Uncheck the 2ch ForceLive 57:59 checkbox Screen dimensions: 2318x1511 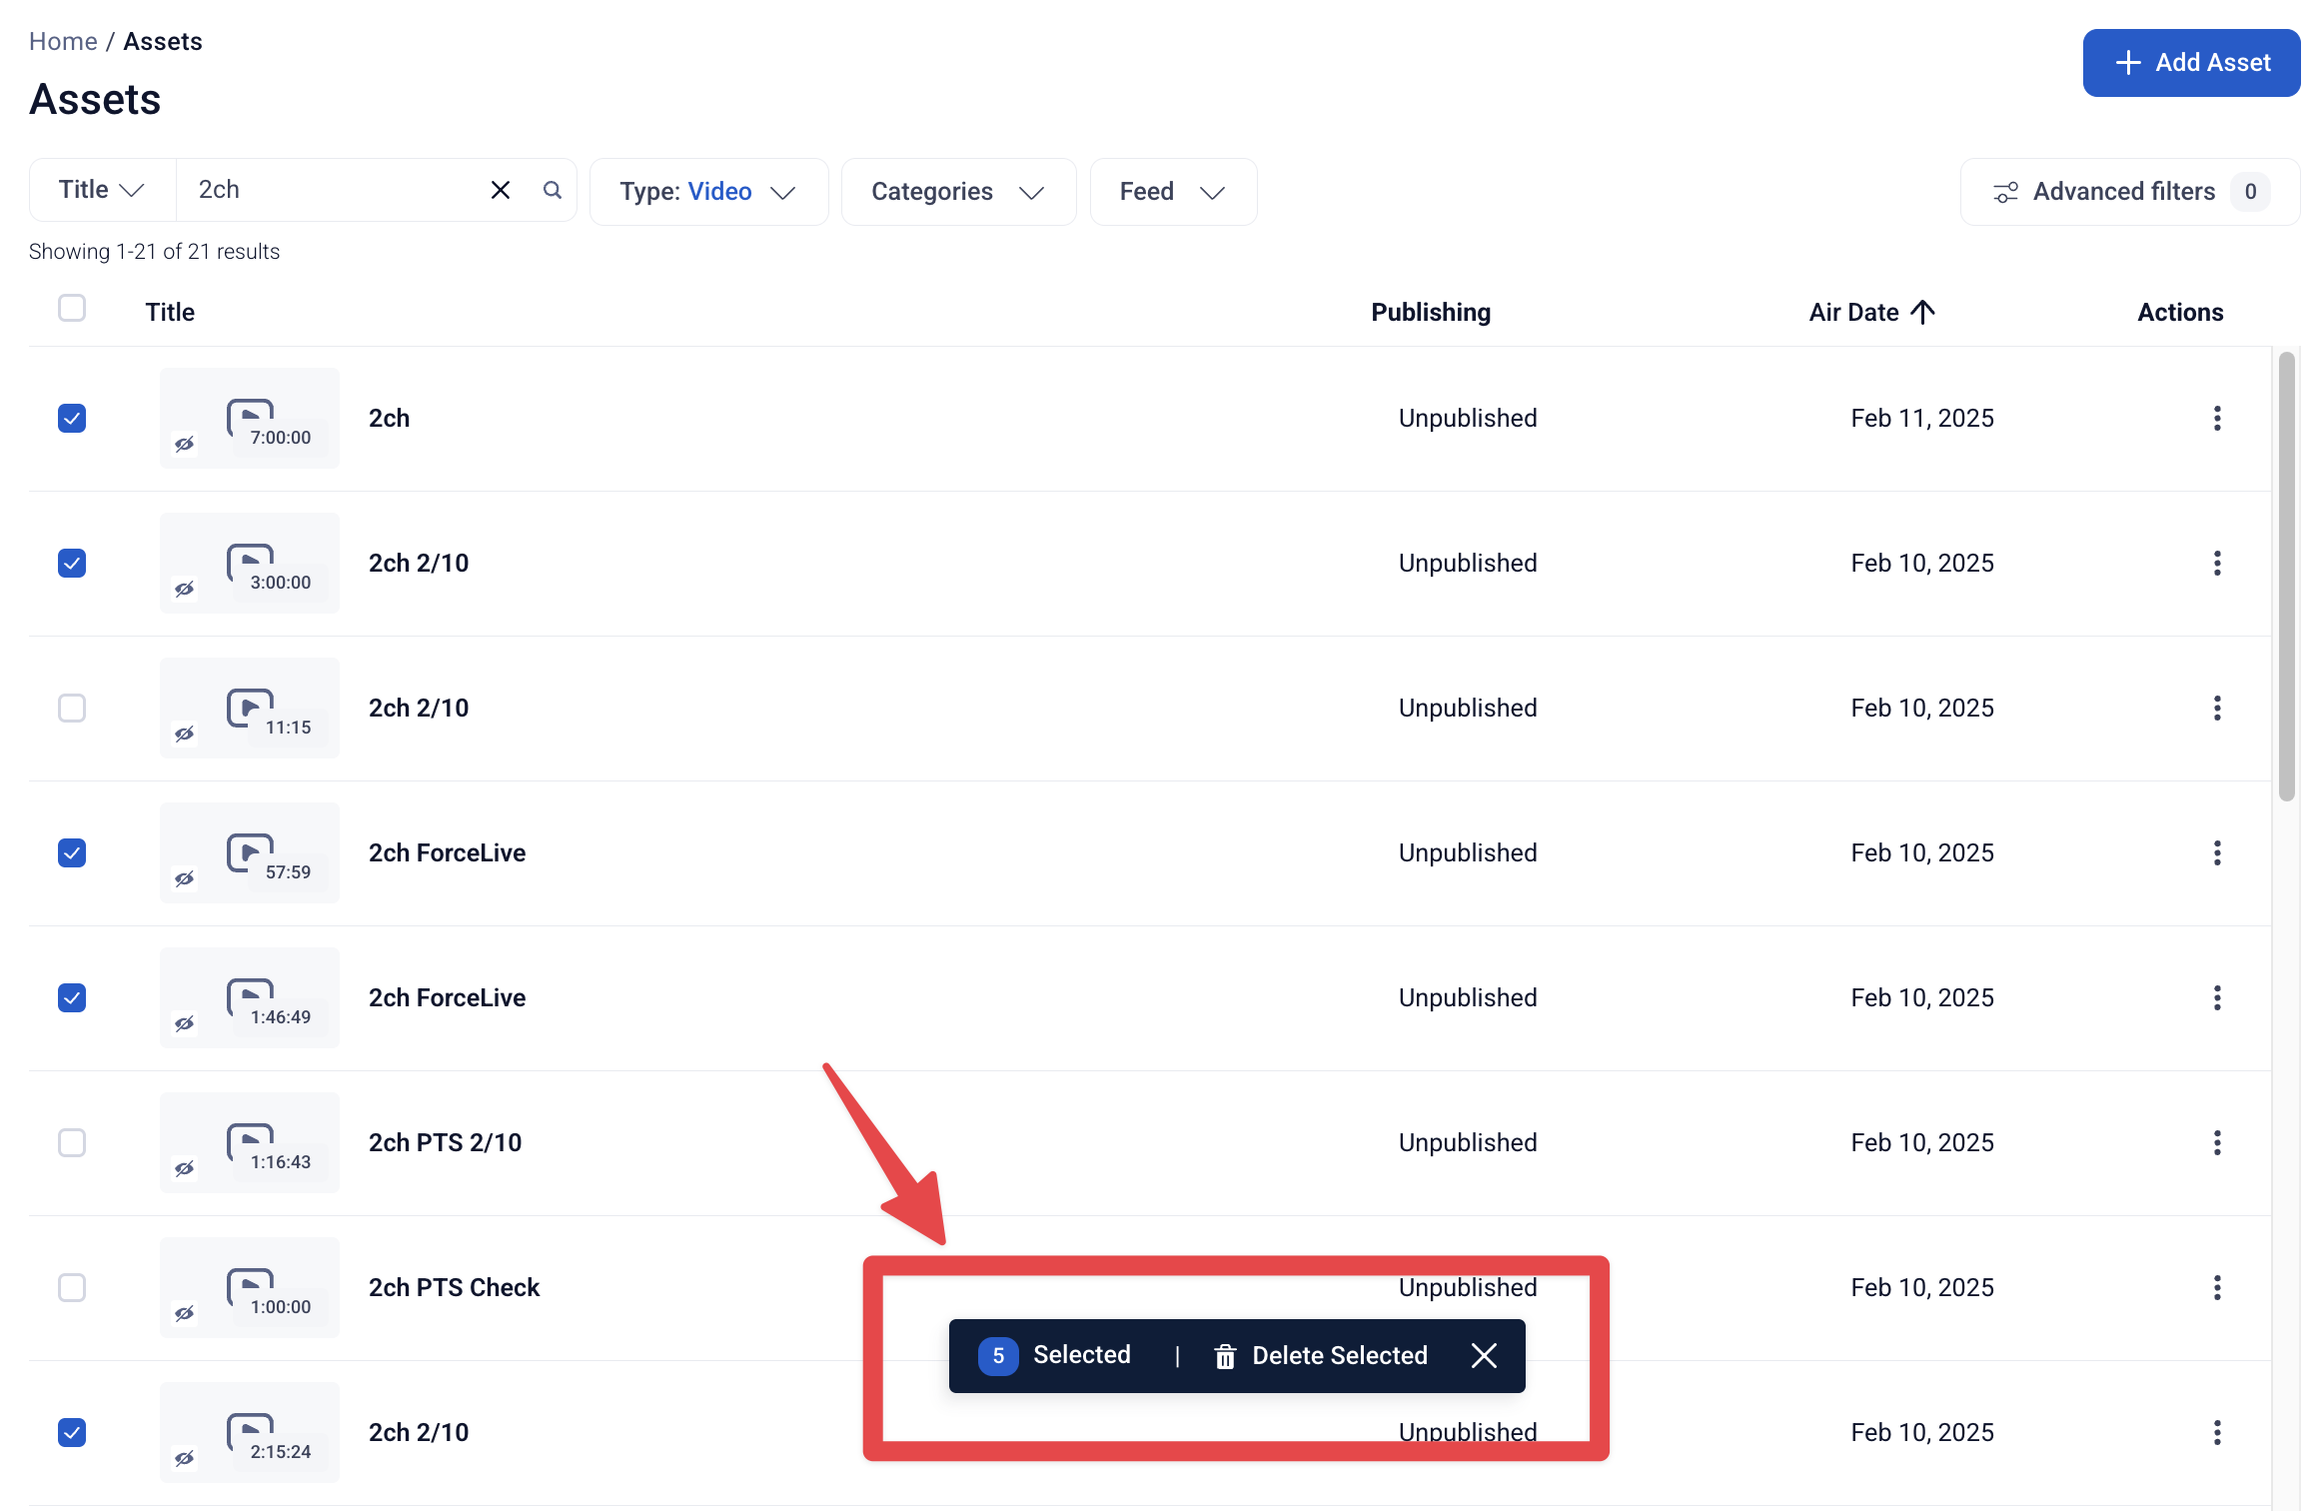[72, 853]
